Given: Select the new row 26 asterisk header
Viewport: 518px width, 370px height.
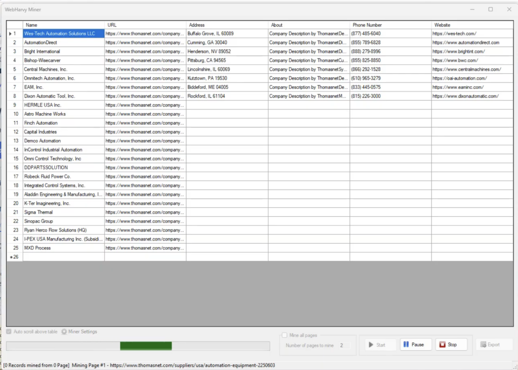Looking at the screenshot, I should (x=14, y=257).
